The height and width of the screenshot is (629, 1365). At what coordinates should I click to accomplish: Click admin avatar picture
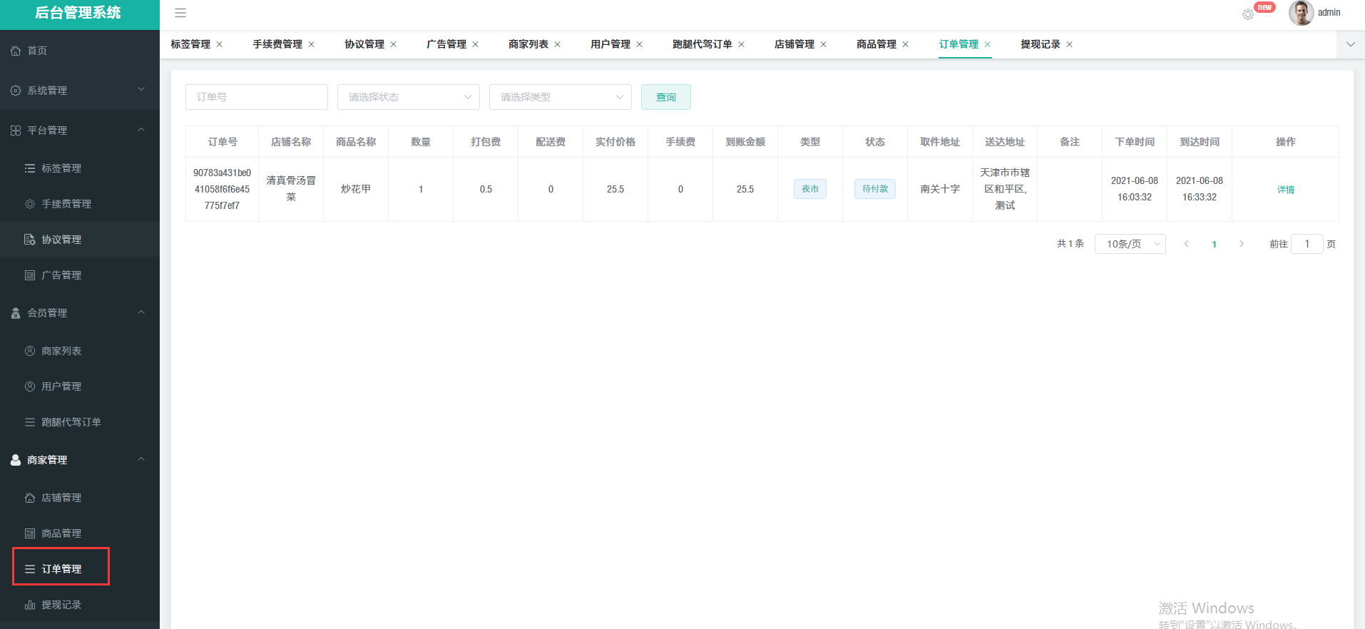[1301, 13]
